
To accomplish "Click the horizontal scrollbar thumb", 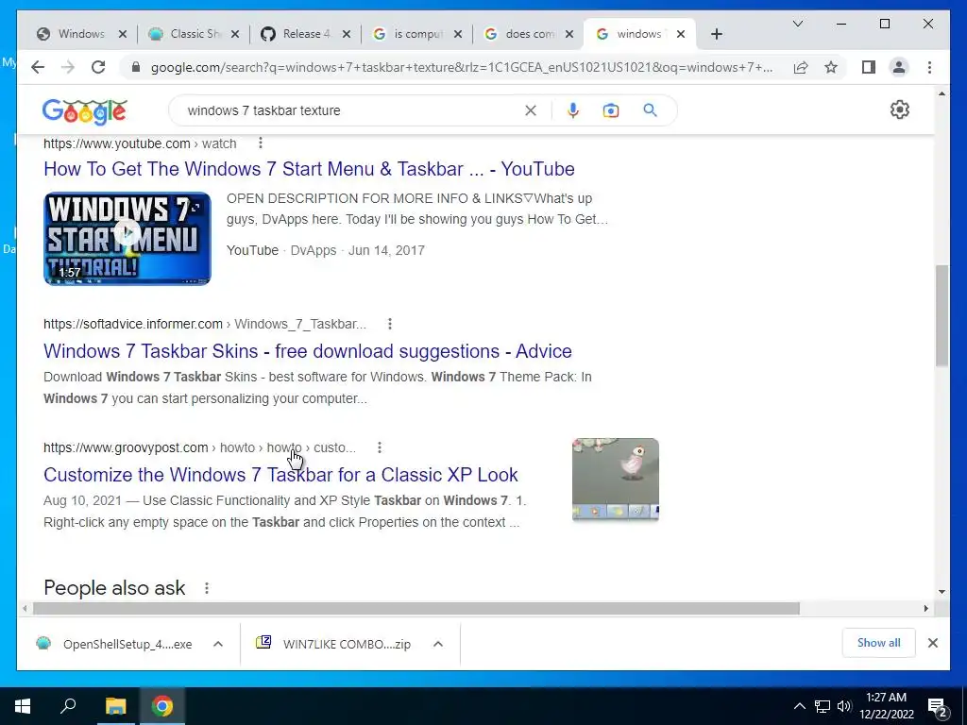I will pyautogui.click(x=416, y=609).
